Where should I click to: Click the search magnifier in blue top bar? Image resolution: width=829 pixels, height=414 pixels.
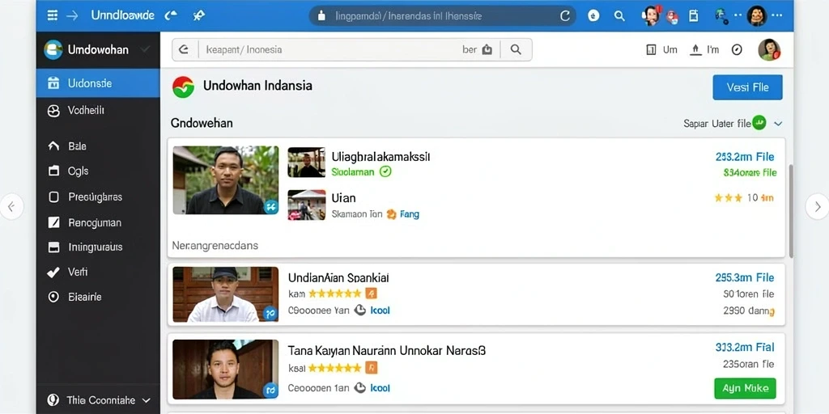pyautogui.click(x=619, y=16)
